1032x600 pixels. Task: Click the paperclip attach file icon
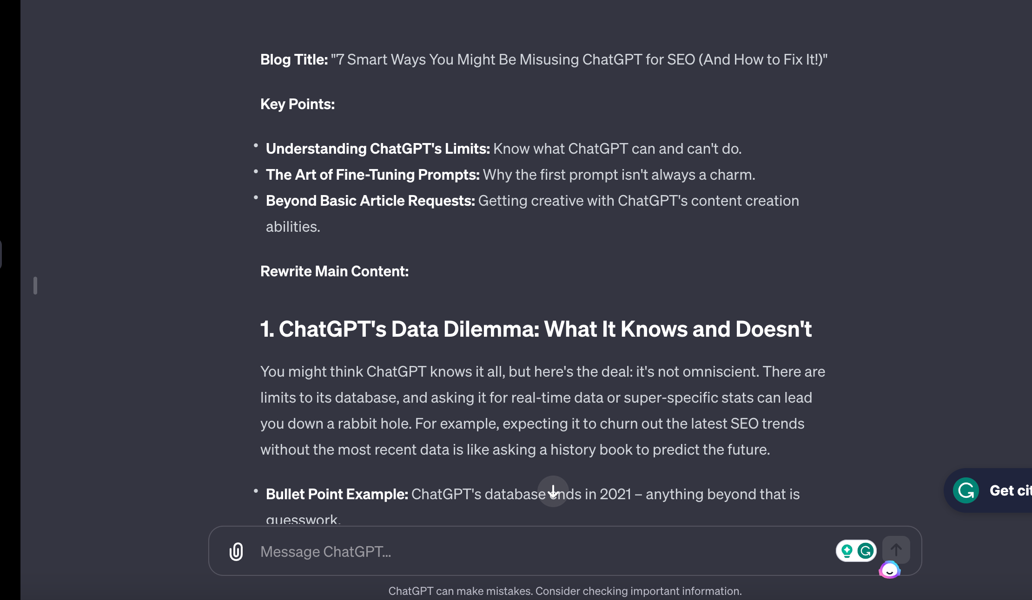[236, 551]
